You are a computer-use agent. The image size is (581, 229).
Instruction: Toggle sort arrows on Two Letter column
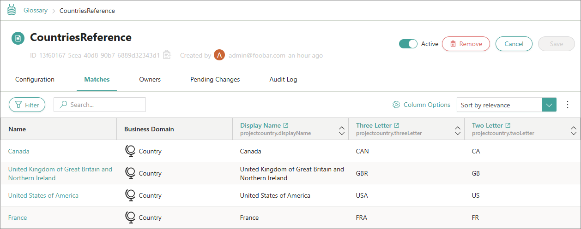[574, 131]
